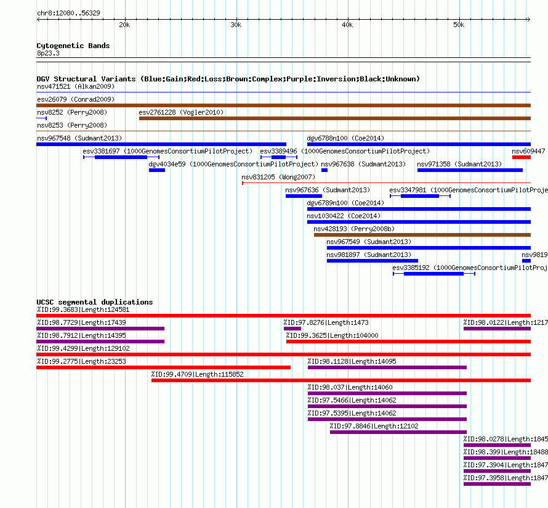This screenshot has height=508, width=548.
Task: Select the nsv967549 (Sudmant2013) variant
Action: pos(429,248)
